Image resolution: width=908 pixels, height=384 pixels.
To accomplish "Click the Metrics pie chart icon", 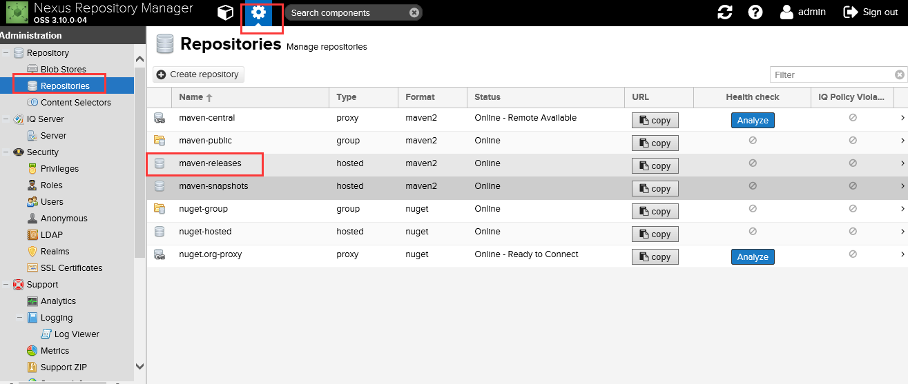I will click(32, 351).
